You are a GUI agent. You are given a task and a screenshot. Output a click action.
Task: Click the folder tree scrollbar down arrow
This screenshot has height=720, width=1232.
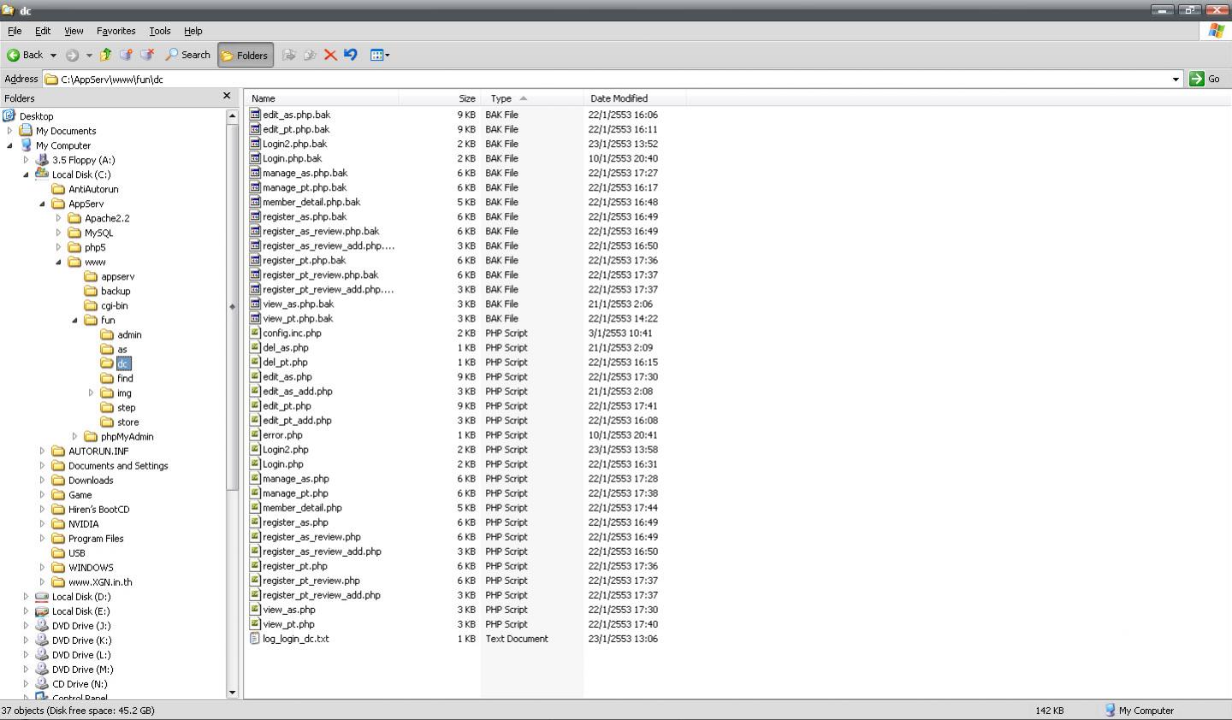point(232,693)
